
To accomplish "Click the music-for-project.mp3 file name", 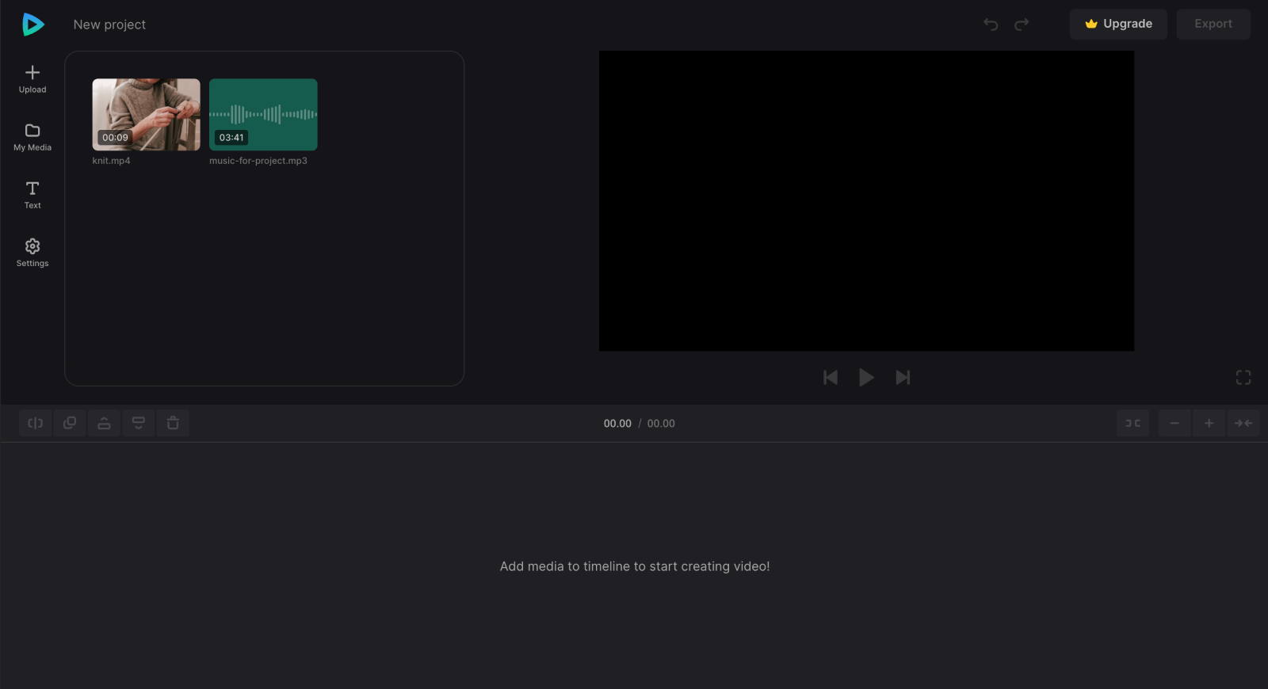I will click(258, 161).
